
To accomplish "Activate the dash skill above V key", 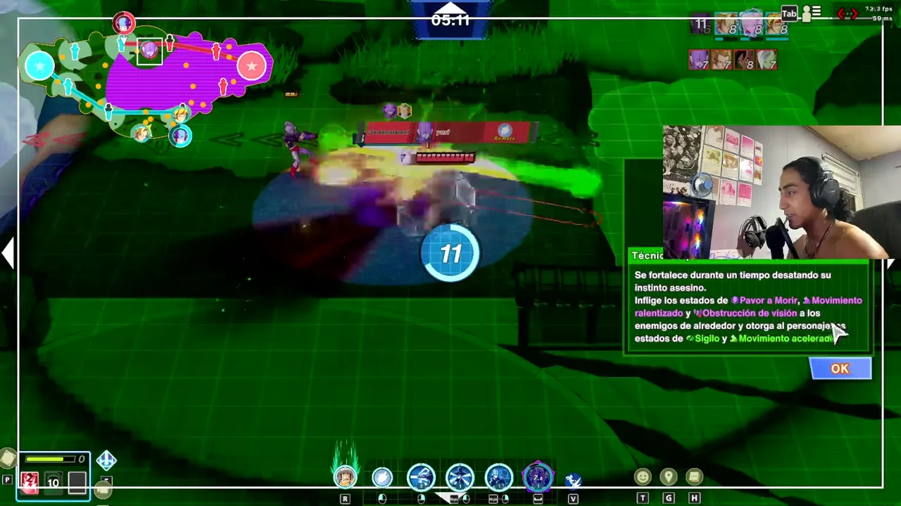I will [x=573, y=481].
